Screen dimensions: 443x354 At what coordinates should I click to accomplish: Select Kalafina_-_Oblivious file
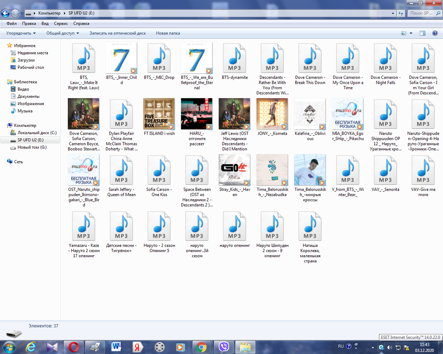click(x=310, y=120)
